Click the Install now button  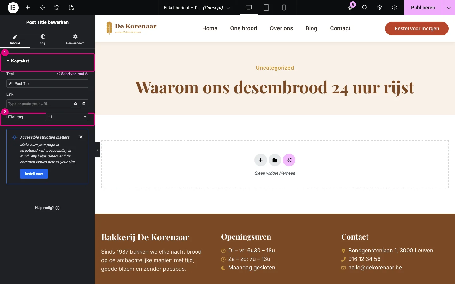click(x=34, y=174)
